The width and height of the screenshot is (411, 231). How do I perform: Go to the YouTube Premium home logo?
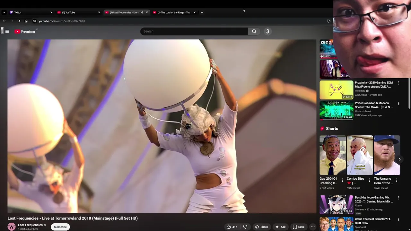pyautogui.click(x=25, y=31)
